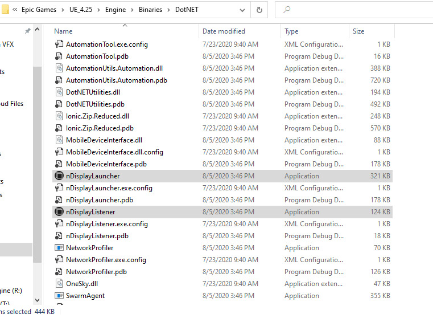
Task: Click the nDisplayLauncher.exe.config file icon
Action: click(59, 188)
